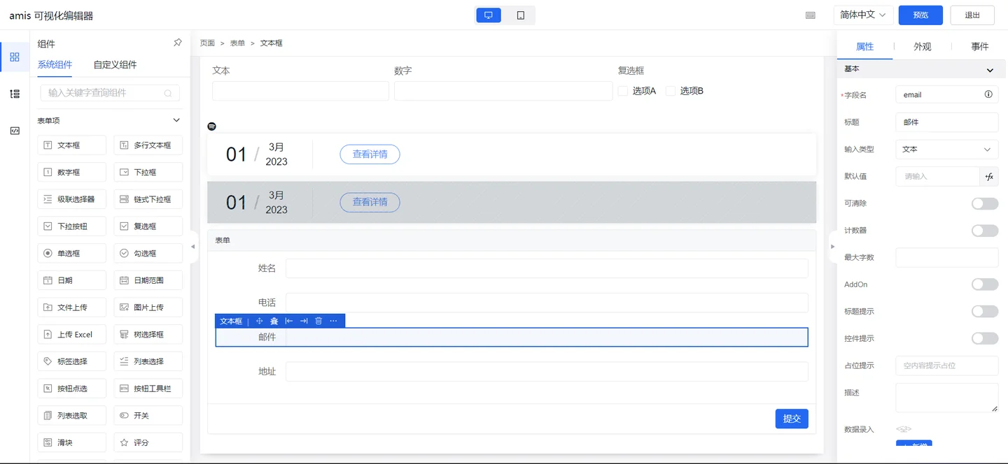Collapse the right panel with the arrow handle
The height and width of the screenshot is (464, 1008).
tap(832, 246)
